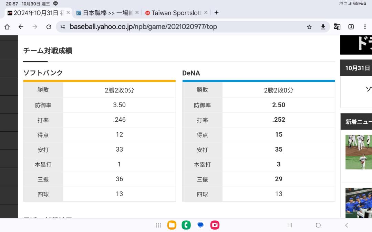Select SoftBank's 四球 value 13

click(x=119, y=194)
